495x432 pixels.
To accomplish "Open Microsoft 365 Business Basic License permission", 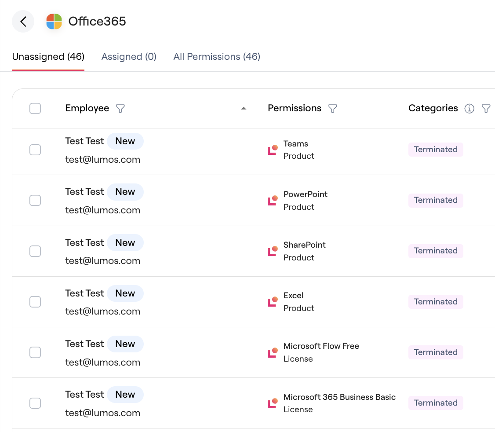I will coord(339,403).
